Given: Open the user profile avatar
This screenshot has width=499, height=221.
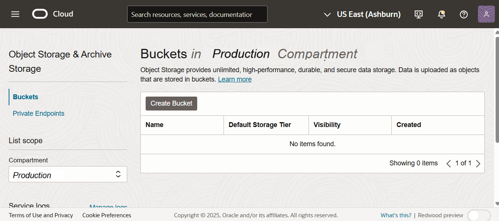Looking at the screenshot, I should click(486, 14).
